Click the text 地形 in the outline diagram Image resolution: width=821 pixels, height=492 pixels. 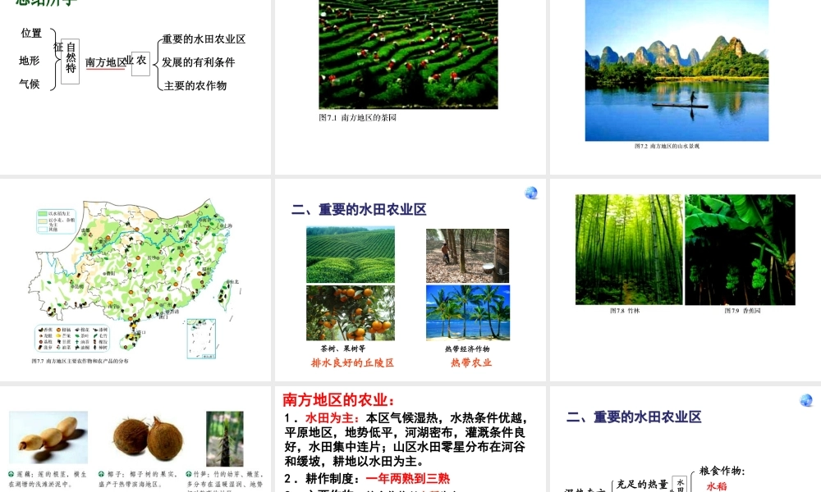tap(30, 61)
